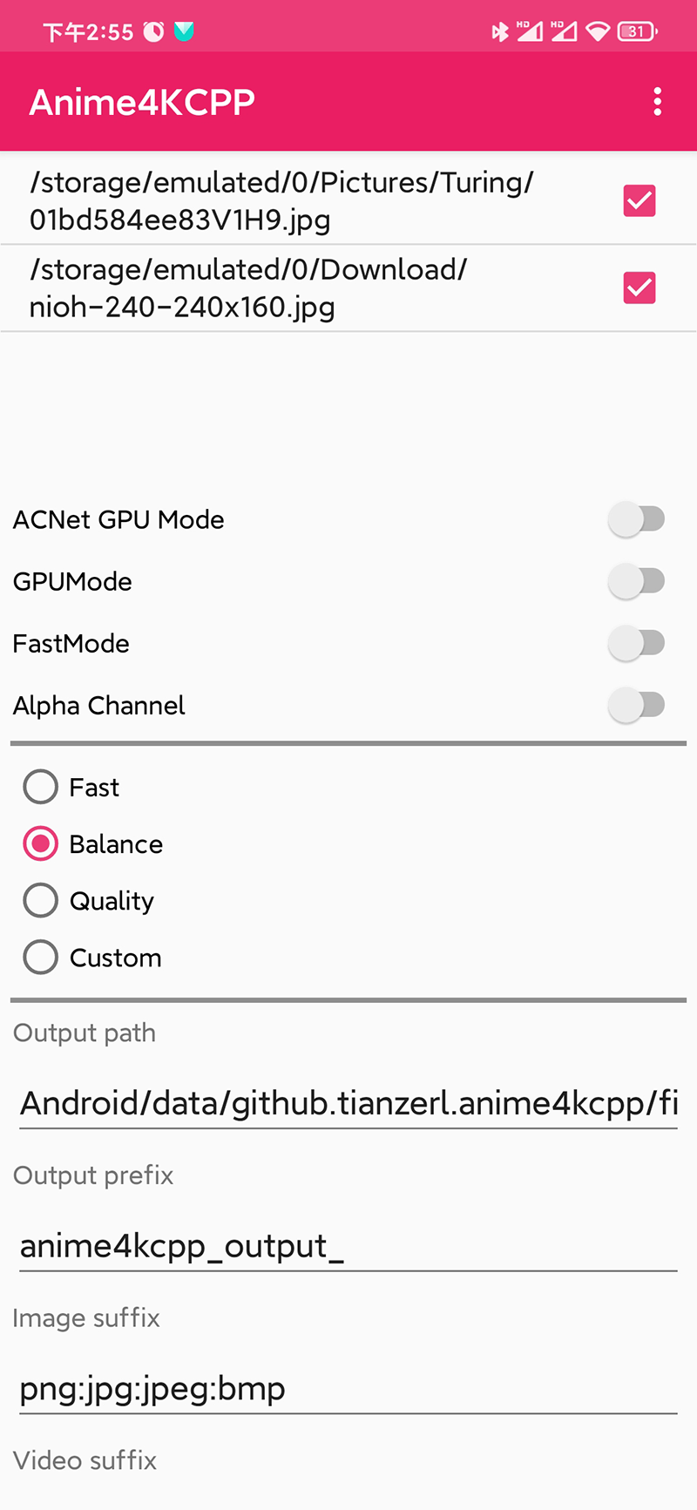Toggle the FastMode switch
Viewport: 697px width, 1510px height.
pos(637,643)
